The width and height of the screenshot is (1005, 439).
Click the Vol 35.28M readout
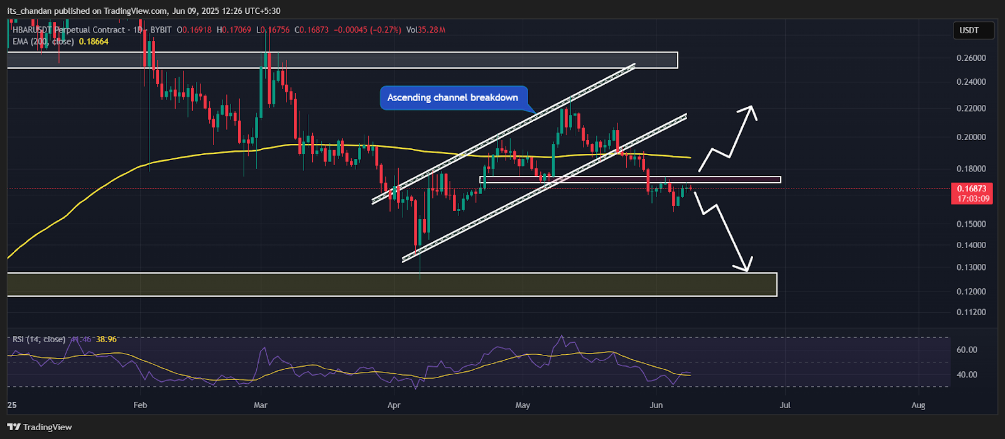pos(426,30)
